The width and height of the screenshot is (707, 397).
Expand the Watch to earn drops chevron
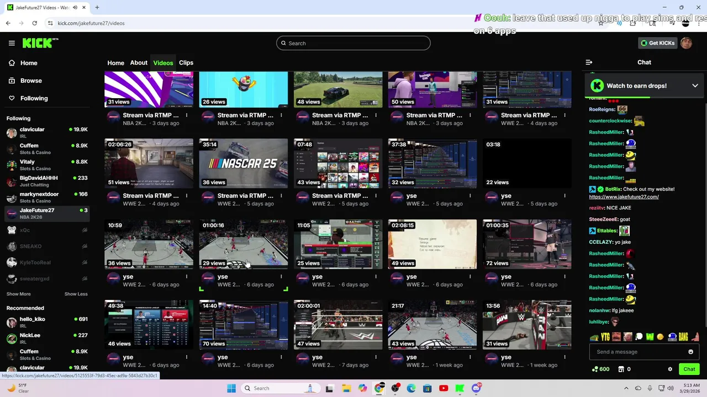pyautogui.click(x=695, y=85)
